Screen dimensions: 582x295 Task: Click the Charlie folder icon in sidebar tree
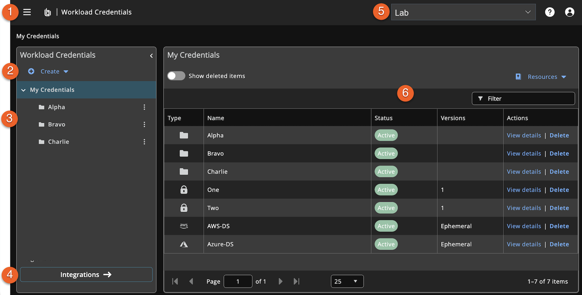[x=41, y=142]
